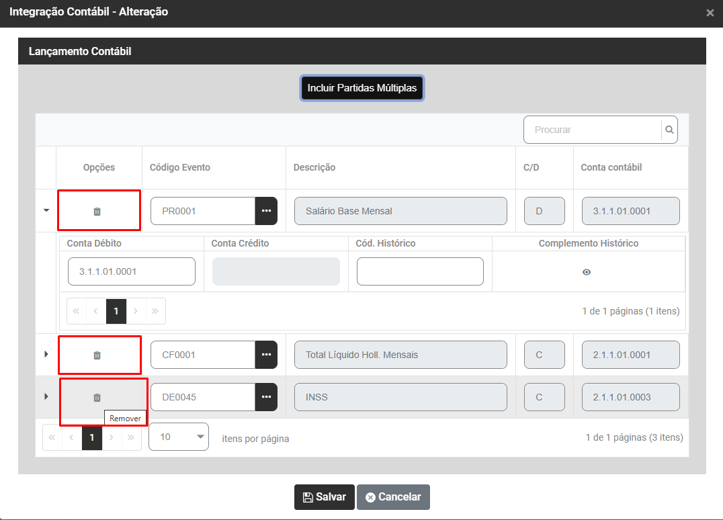
Task: Focus the Procurar search field
Action: coord(593,130)
